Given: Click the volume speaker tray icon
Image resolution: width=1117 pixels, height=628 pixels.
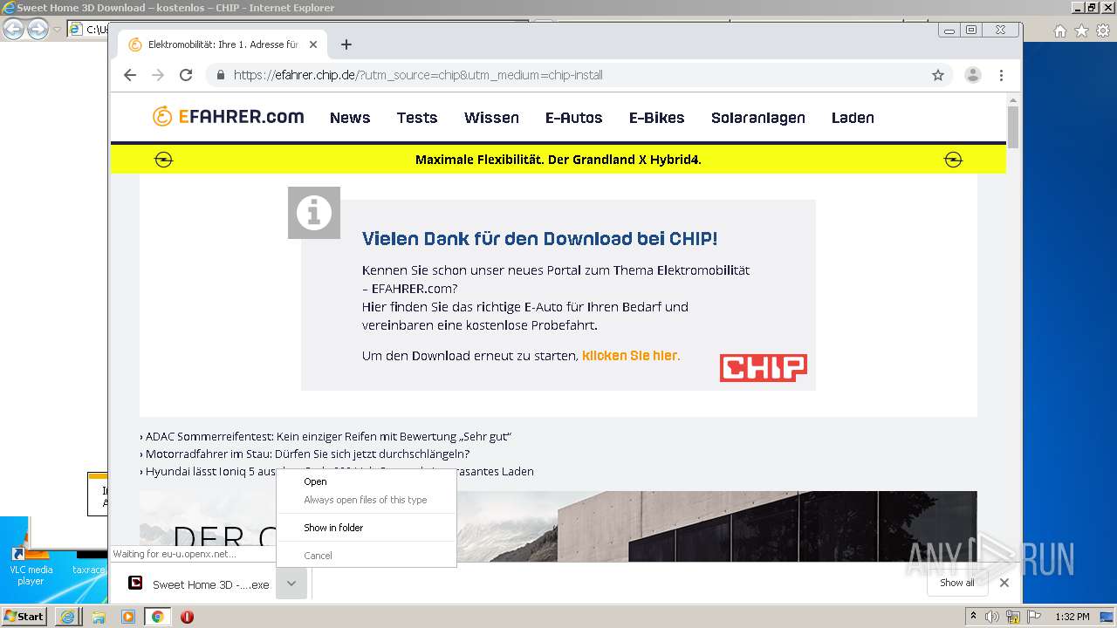Looking at the screenshot, I should 992,617.
